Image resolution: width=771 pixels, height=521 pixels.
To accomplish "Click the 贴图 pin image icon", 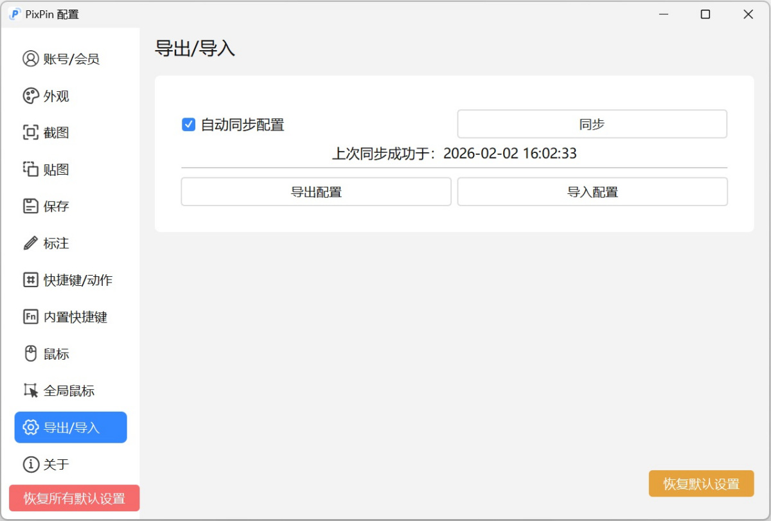I will pyautogui.click(x=30, y=170).
